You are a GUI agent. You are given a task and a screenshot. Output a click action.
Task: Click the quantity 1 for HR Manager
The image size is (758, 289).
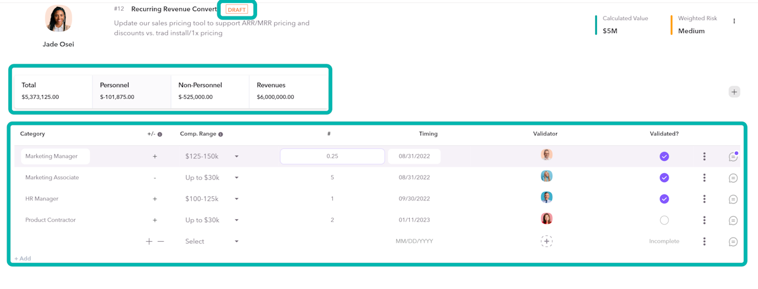(332, 199)
